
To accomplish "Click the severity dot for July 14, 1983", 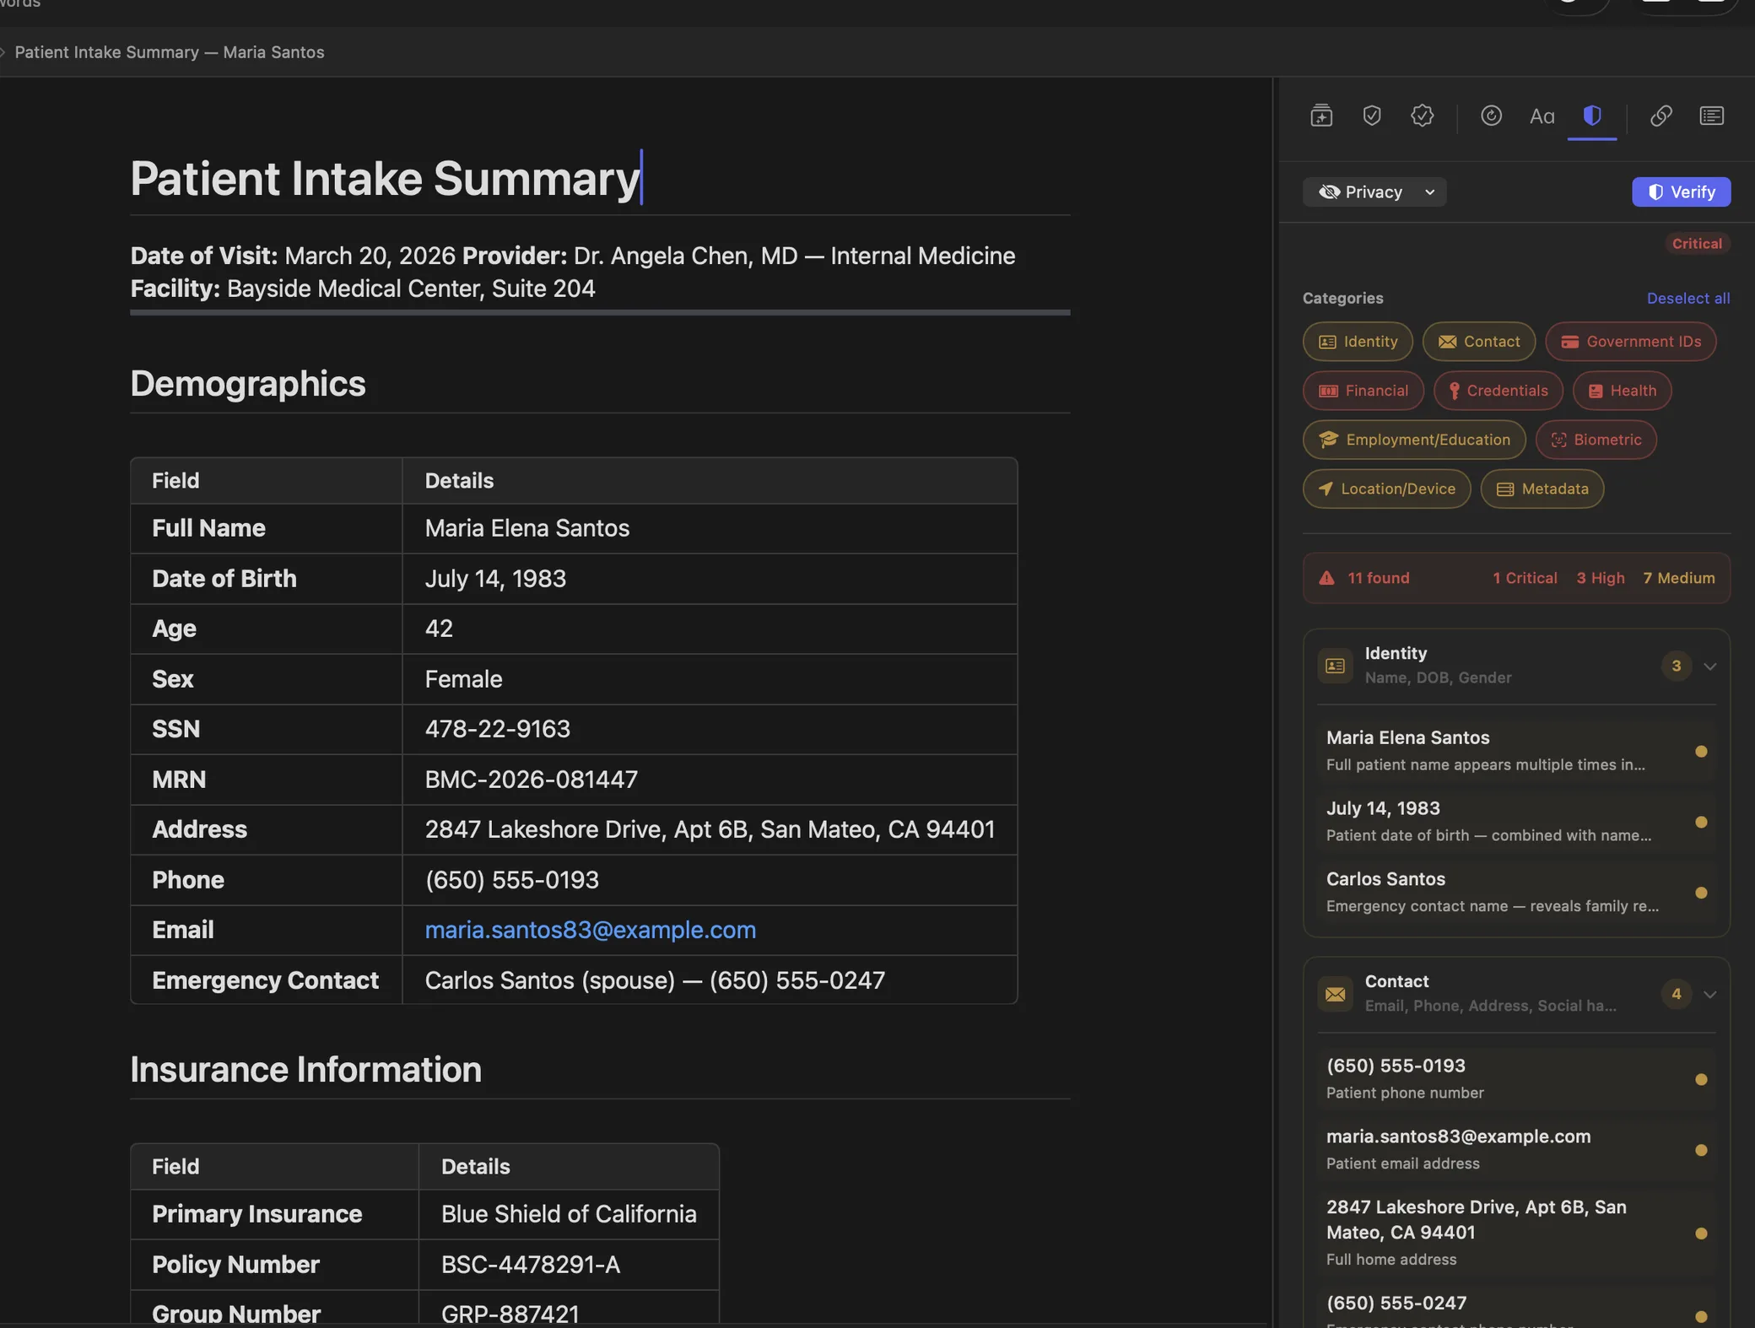I will [1701, 823].
